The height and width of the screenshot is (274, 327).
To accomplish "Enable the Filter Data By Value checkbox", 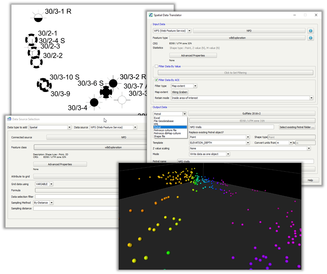I will click(156, 66).
